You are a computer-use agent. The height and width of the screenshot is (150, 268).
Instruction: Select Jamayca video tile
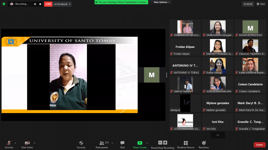coord(185,103)
